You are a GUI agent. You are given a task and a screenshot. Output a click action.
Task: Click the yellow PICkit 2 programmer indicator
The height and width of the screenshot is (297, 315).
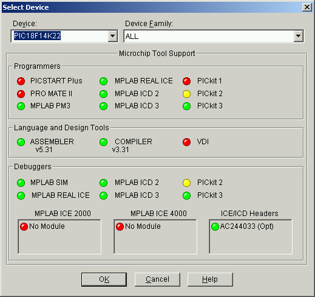(x=186, y=94)
